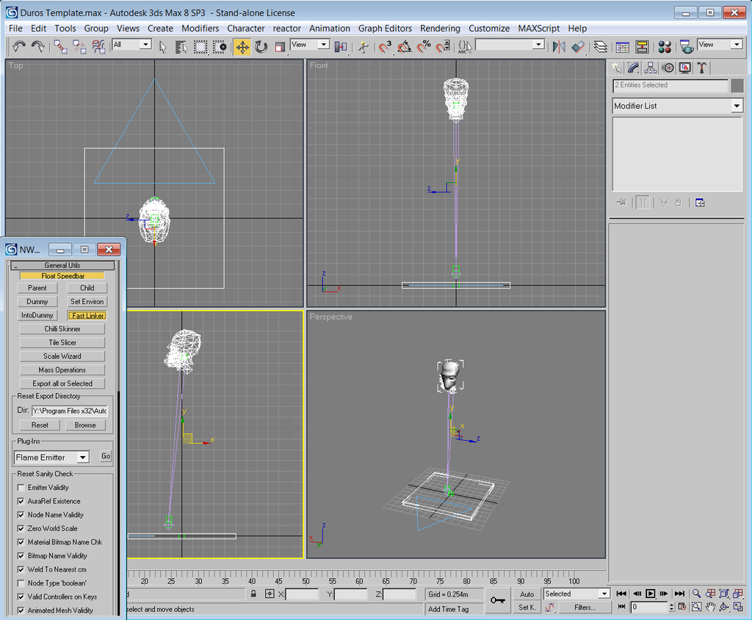
Task: Switch to the Hierarchy command panel tab
Action: pyautogui.click(x=651, y=68)
